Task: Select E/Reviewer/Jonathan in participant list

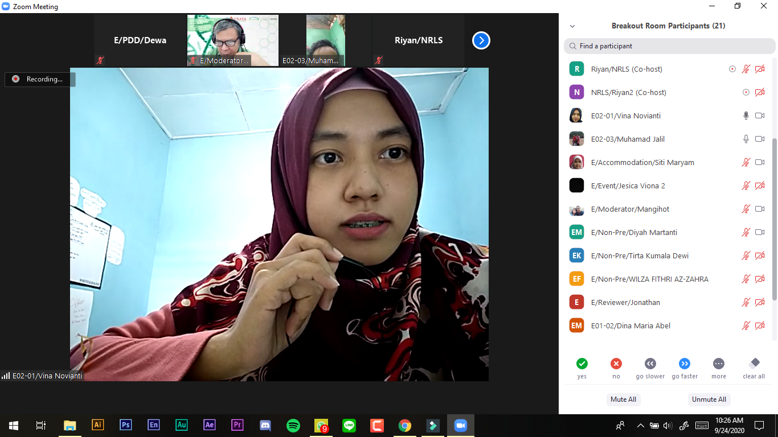Action: tap(625, 302)
